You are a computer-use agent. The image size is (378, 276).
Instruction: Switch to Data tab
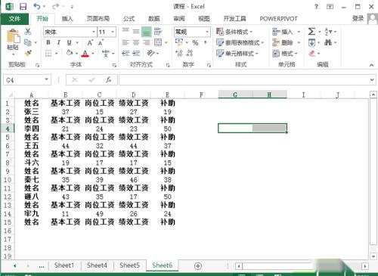[x=154, y=19]
